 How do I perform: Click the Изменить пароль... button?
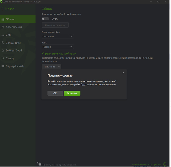[55, 25]
